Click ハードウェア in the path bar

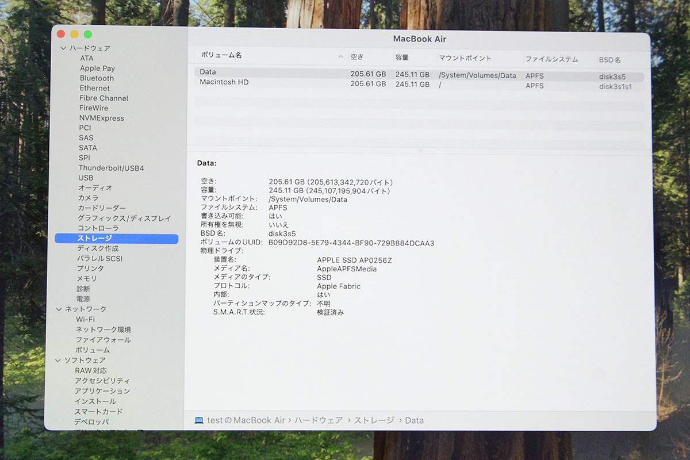pyautogui.click(x=318, y=420)
